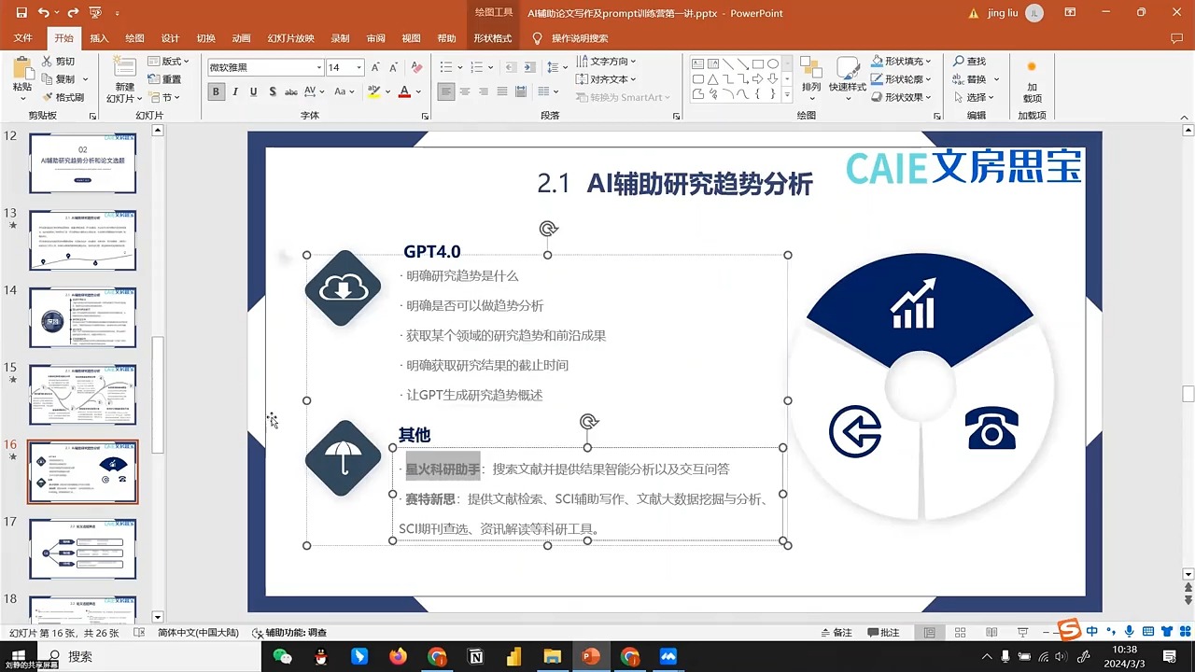Toggle underline formatting
Image resolution: width=1195 pixels, height=672 pixels.
(x=252, y=91)
